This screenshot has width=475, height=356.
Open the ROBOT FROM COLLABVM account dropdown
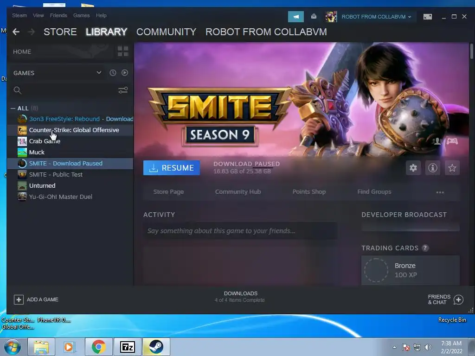tap(376, 17)
